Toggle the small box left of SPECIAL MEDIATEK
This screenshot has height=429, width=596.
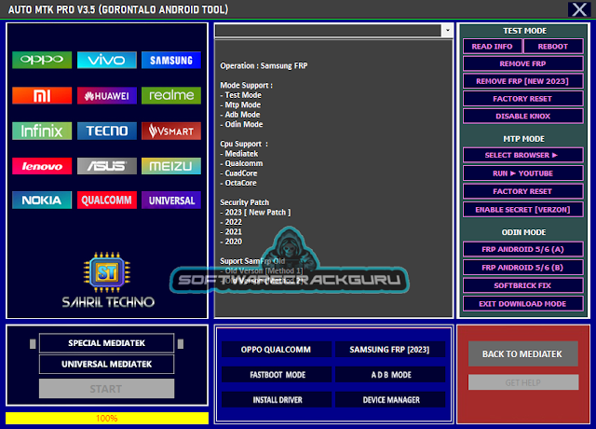(33, 344)
